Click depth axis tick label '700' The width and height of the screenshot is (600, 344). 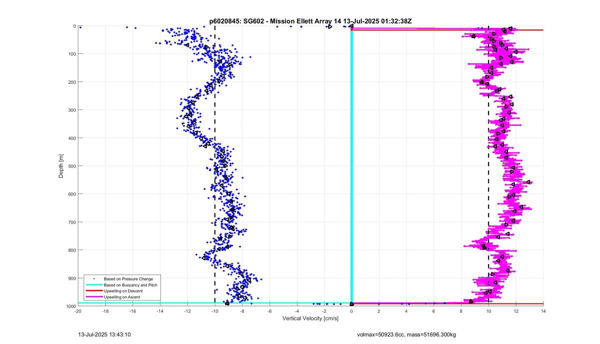tap(71, 222)
